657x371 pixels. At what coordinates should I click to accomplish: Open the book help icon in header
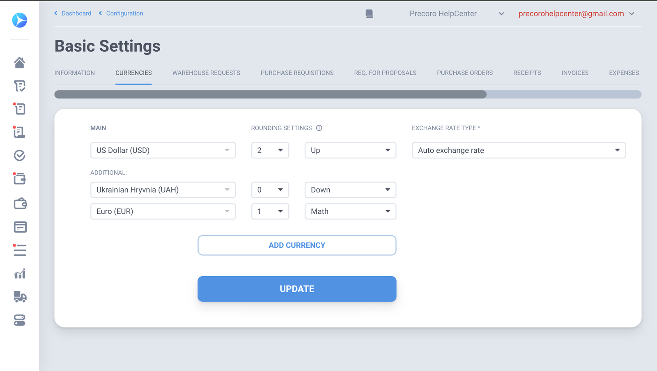369,14
